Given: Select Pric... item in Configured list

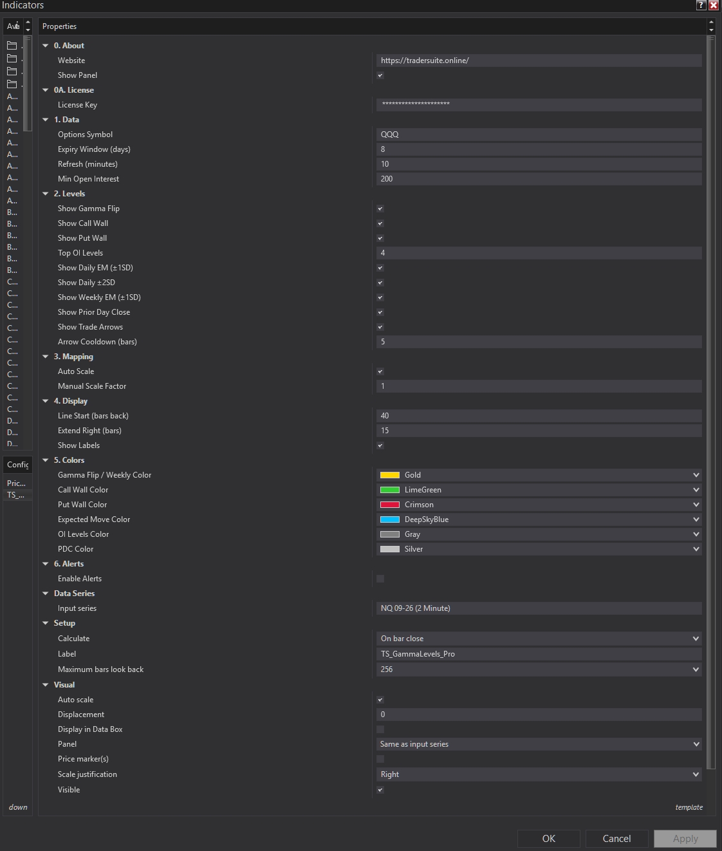Looking at the screenshot, I should pyautogui.click(x=16, y=483).
